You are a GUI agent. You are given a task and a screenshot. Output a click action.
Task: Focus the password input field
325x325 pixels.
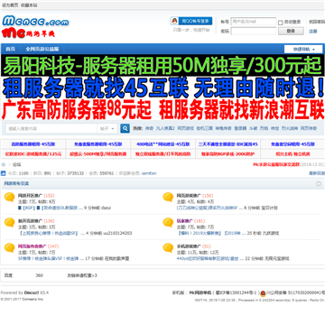[x=254, y=31]
